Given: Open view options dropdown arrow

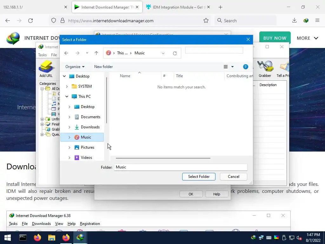Looking at the screenshot, I should click(x=232, y=67).
